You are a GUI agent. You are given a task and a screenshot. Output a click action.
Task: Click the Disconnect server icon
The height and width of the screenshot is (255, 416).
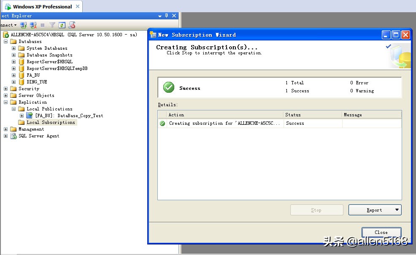(x=32, y=25)
